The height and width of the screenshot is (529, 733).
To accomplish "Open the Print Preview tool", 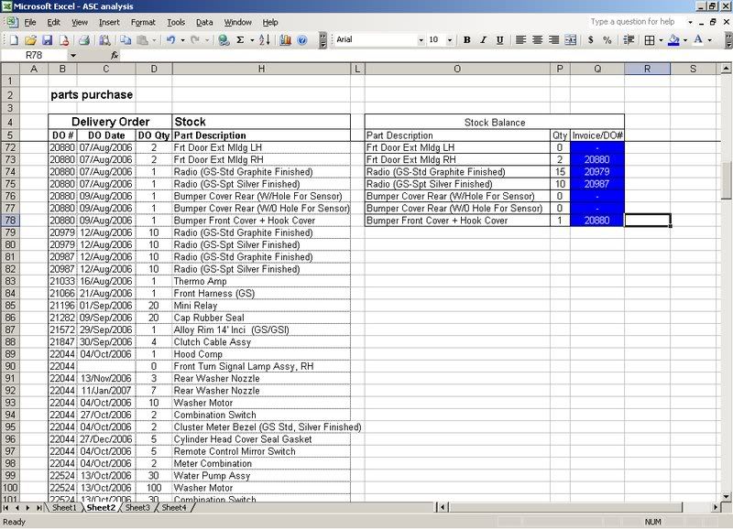I will click(x=104, y=40).
